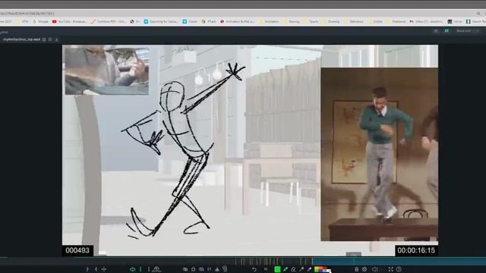Mute audio with the speaker icon
486x273 pixels.
click(x=374, y=269)
